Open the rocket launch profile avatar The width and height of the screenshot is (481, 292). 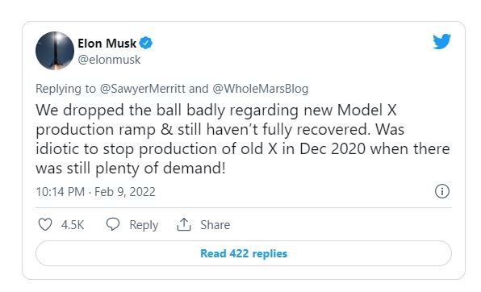click(x=55, y=51)
